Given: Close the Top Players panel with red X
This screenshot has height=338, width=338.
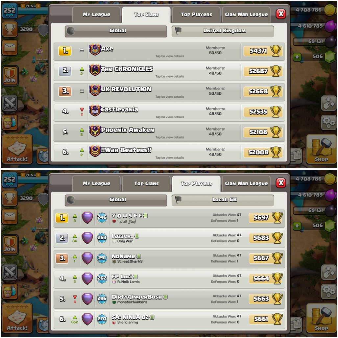Looking at the screenshot, I should click(281, 183).
